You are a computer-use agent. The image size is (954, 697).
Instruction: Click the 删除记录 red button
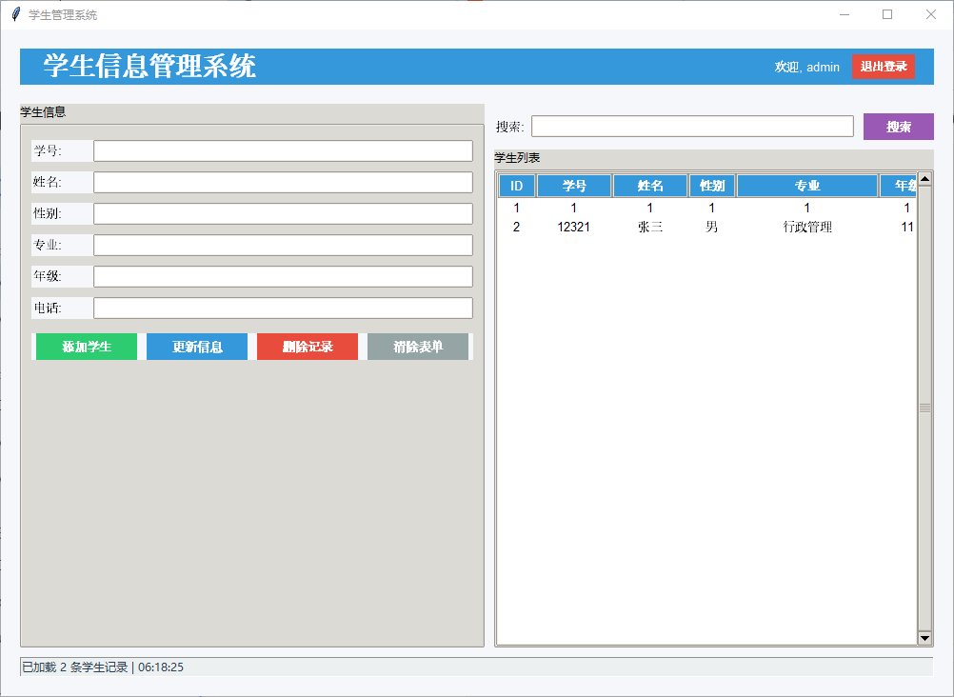pyautogui.click(x=307, y=346)
